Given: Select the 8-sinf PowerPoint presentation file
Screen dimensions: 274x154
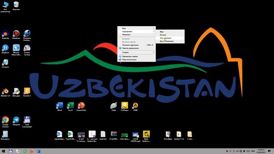Looking at the screenshot, I should pos(81,137).
